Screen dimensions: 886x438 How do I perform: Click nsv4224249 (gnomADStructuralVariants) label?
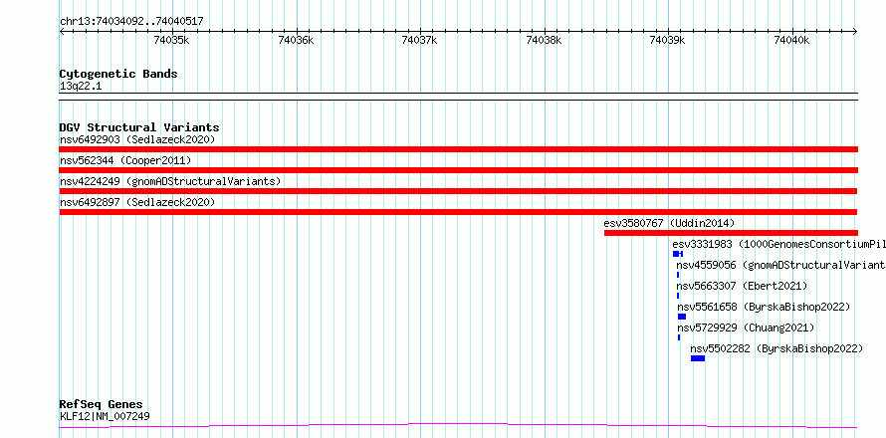click(170, 181)
